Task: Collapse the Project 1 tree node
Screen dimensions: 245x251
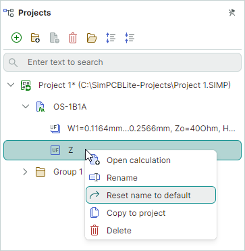Action: pyautogui.click(x=11, y=85)
